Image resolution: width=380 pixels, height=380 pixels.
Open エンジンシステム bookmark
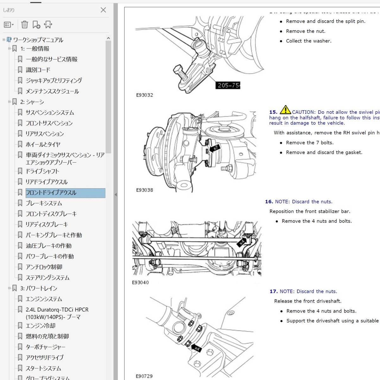click(44, 299)
